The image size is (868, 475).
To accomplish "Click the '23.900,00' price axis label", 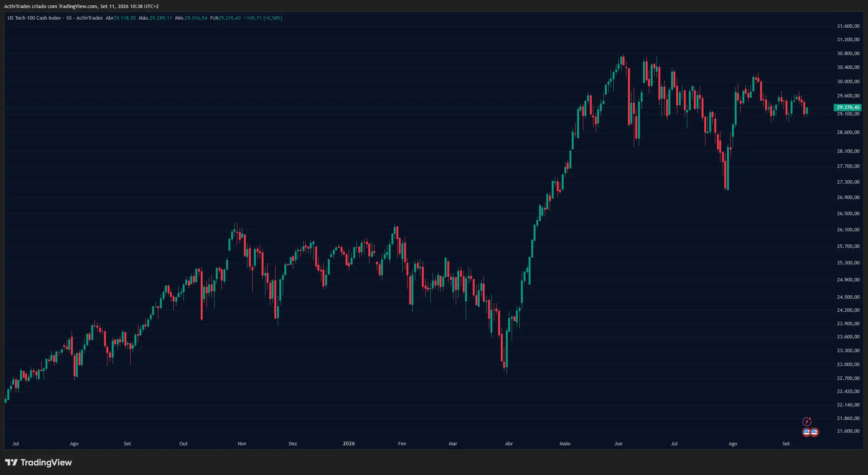I will coord(848,324).
